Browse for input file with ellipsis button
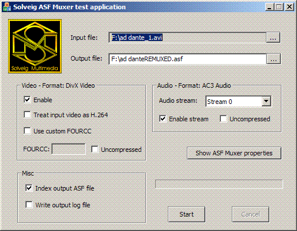The width and height of the screenshot is (297, 231). [x=273, y=38]
